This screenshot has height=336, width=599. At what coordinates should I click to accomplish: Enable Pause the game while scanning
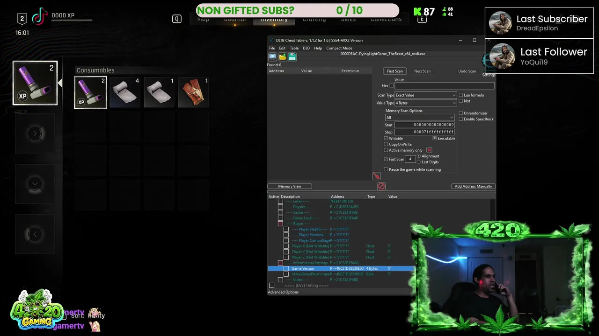386,169
